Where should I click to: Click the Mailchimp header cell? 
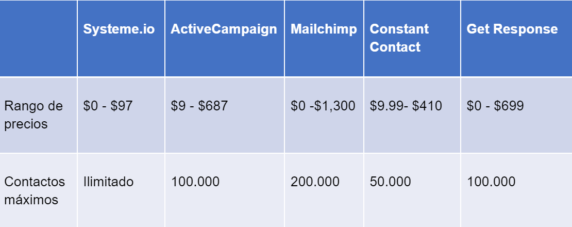click(324, 29)
